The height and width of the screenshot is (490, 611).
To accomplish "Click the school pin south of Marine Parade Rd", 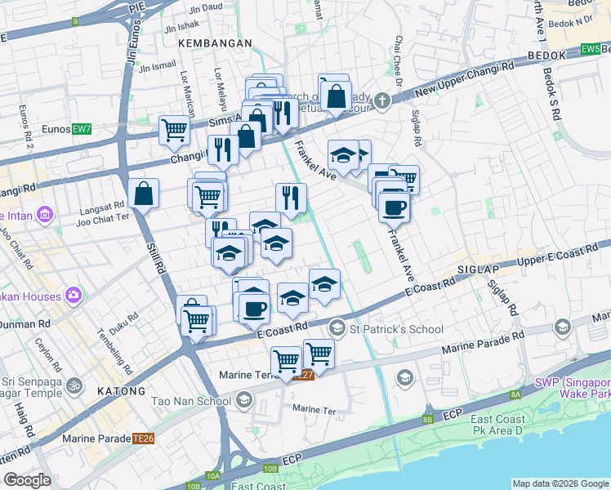I will pos(405,378).
